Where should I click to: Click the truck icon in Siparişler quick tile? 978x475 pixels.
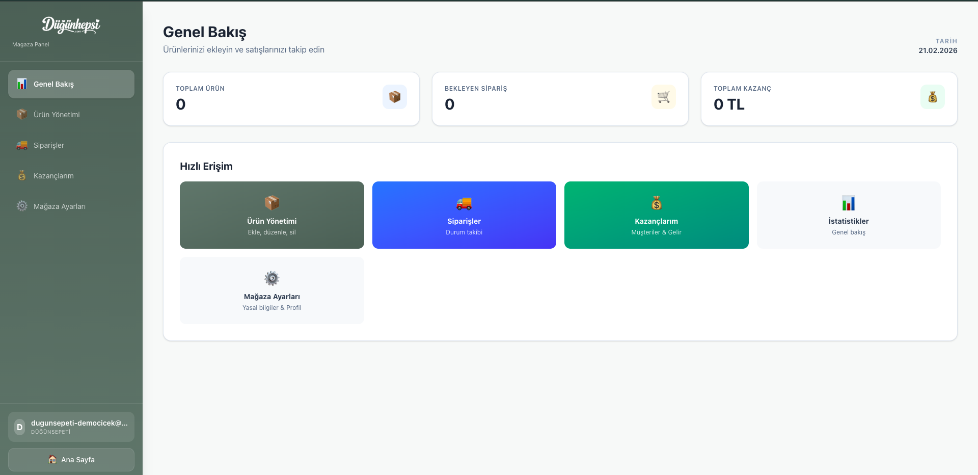(464, 203)
